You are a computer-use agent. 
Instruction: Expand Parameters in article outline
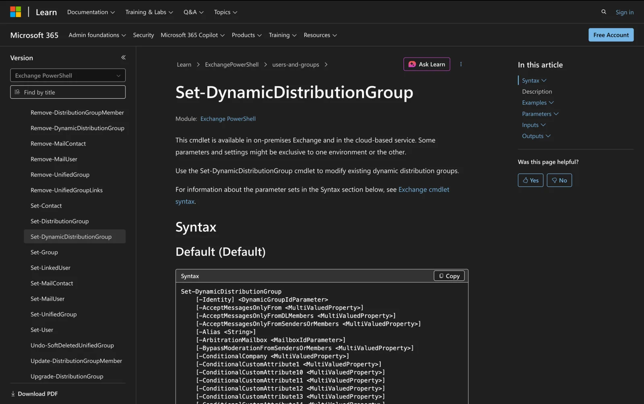tap(540, 114)
